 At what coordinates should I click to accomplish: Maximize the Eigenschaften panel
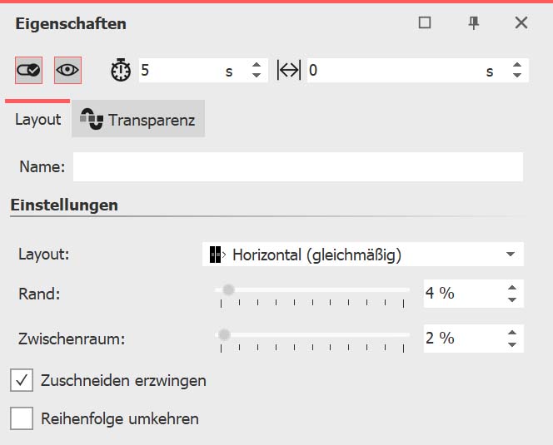click(x=425, y=23)
